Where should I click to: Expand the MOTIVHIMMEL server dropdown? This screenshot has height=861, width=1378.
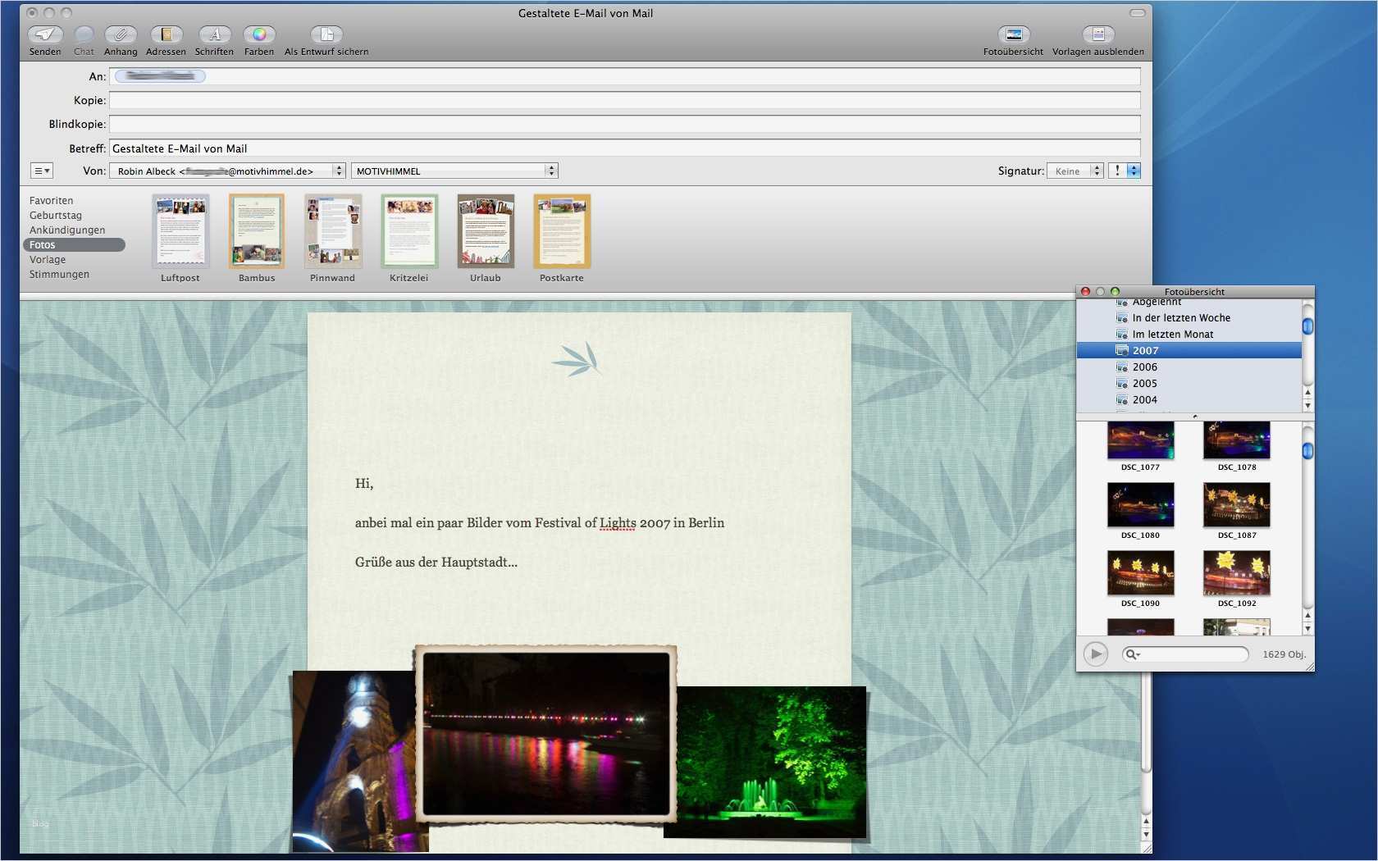tap(454, 171)
